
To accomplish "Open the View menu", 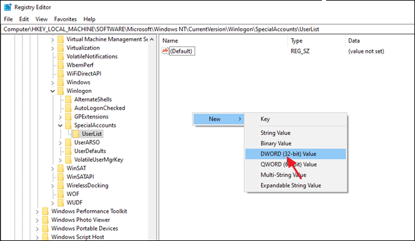I will tap(41, 19).
